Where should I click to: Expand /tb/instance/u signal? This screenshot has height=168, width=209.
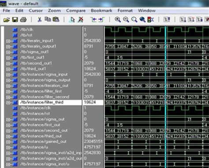[8, 147]
